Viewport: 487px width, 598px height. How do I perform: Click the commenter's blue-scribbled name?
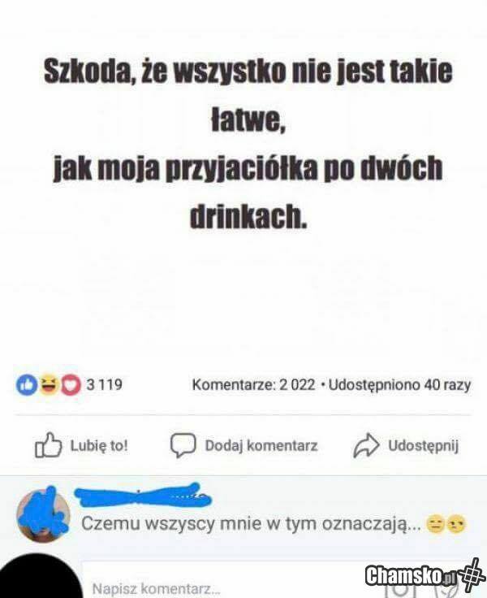click(x=143, y=495)
